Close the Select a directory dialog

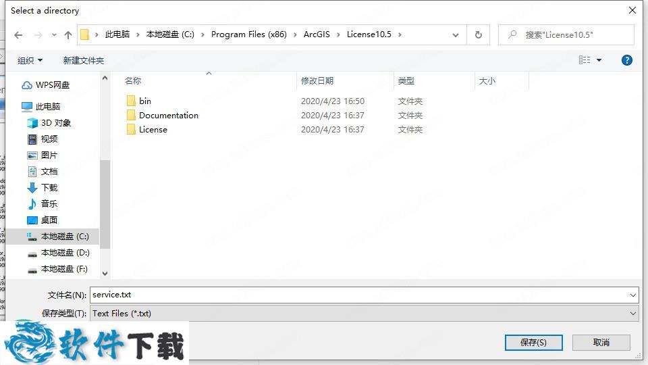pos(632,10)
